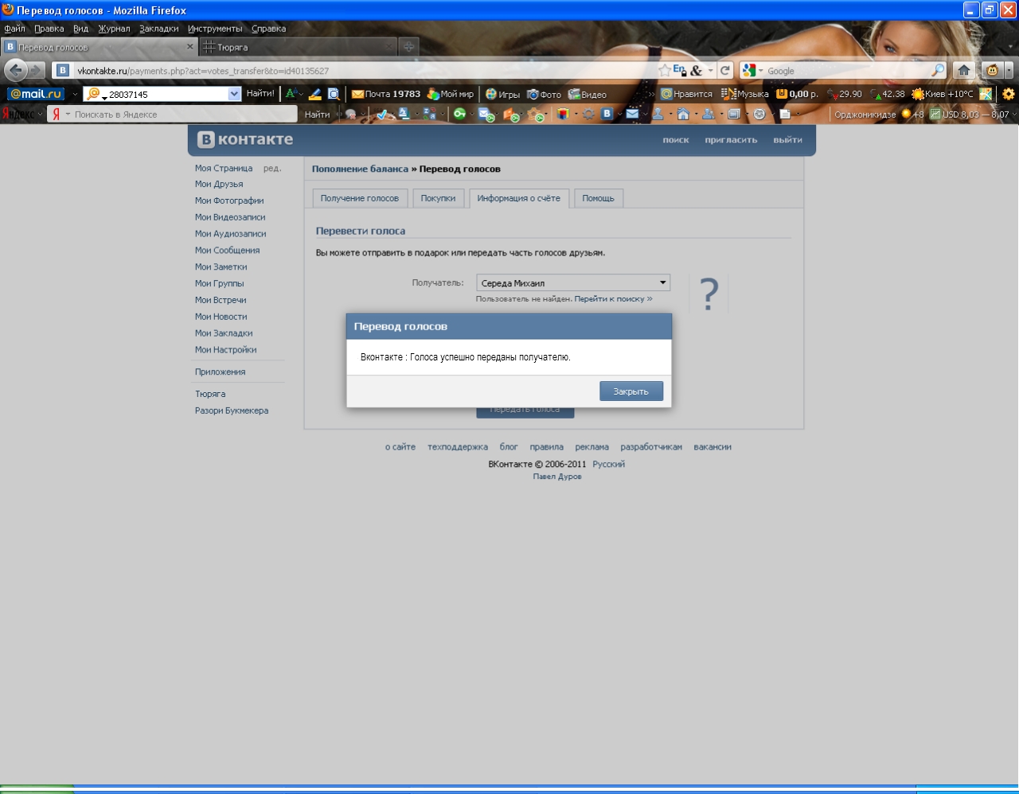Open Мои Сообщения in the sidebar

[227, 250]
